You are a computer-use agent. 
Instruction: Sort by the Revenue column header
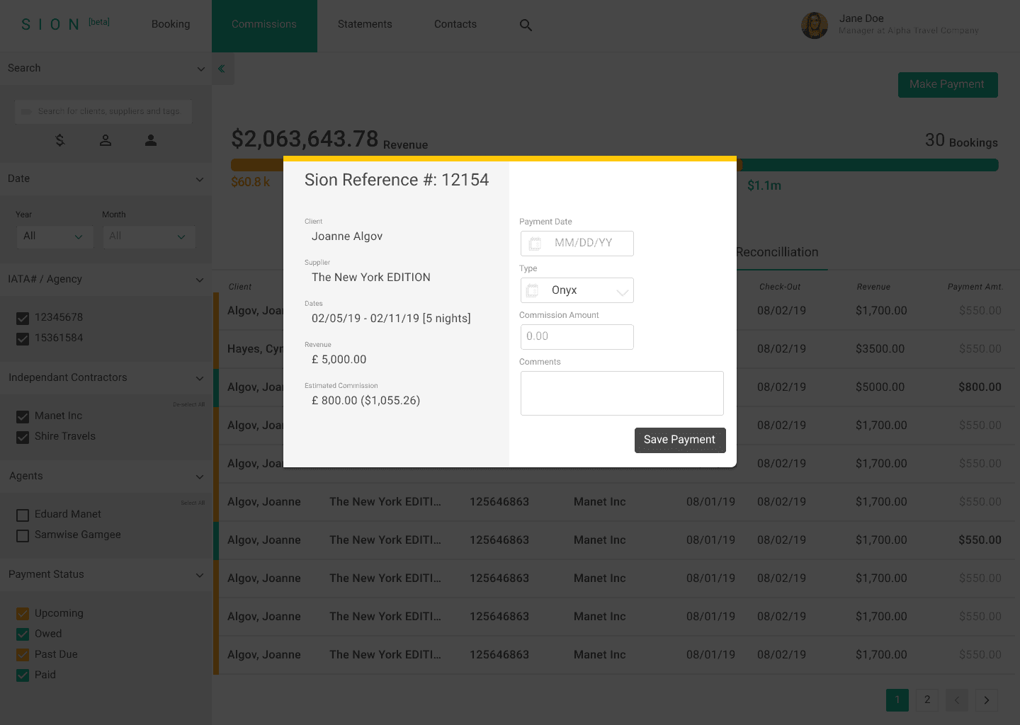coord(873,287)
